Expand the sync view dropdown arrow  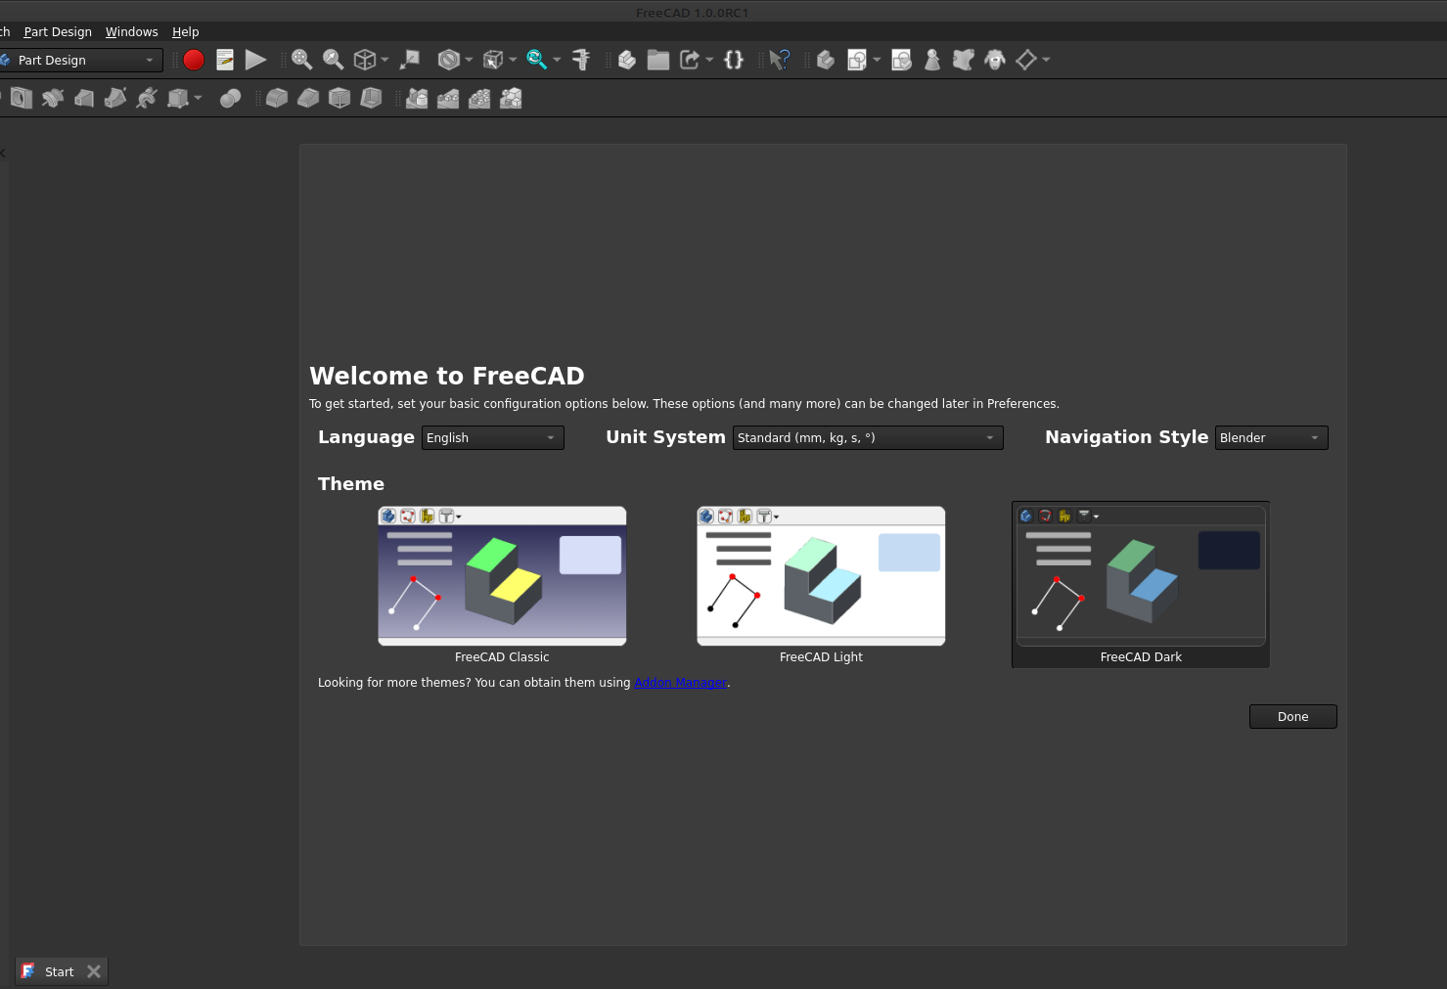coord(557,60)
